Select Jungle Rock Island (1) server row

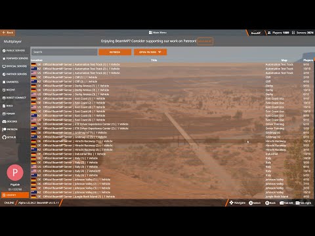click(x=172, y=197)
